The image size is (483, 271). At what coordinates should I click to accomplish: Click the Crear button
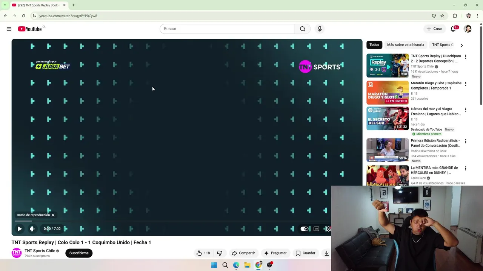[434, 29]
